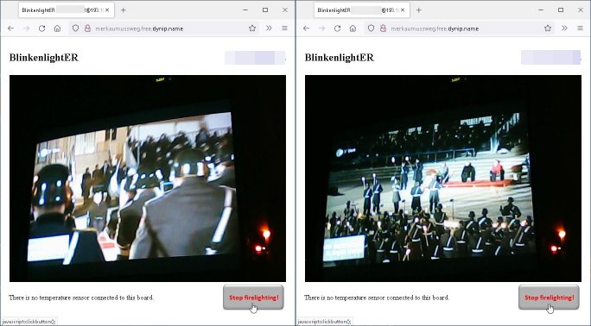The width and height of the screenshot is (591, 326).
Task: Reload the page in the left browser window
Action: pyautogui.click(x=41, y=28)
